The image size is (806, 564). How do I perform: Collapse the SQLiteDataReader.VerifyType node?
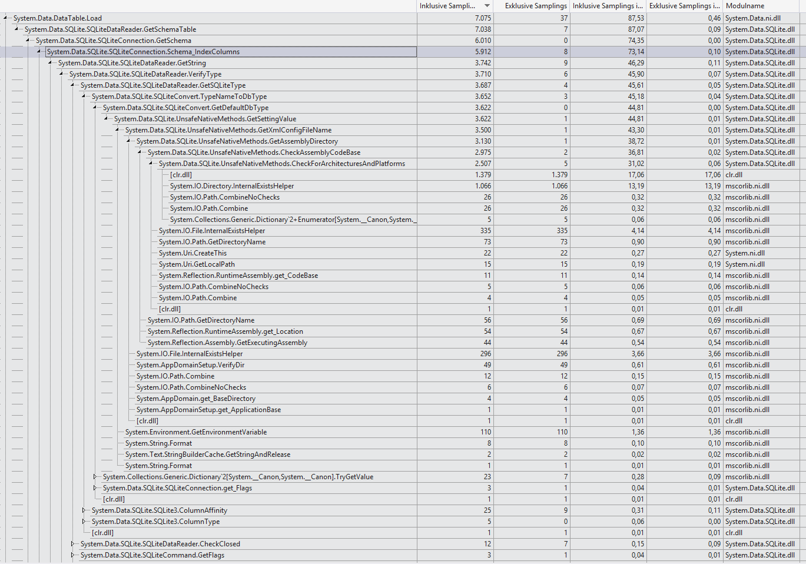(61, 74)
